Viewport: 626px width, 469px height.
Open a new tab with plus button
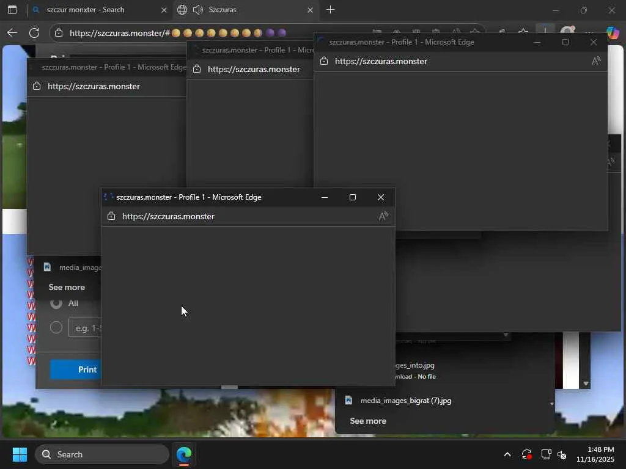tap(330, 10)
